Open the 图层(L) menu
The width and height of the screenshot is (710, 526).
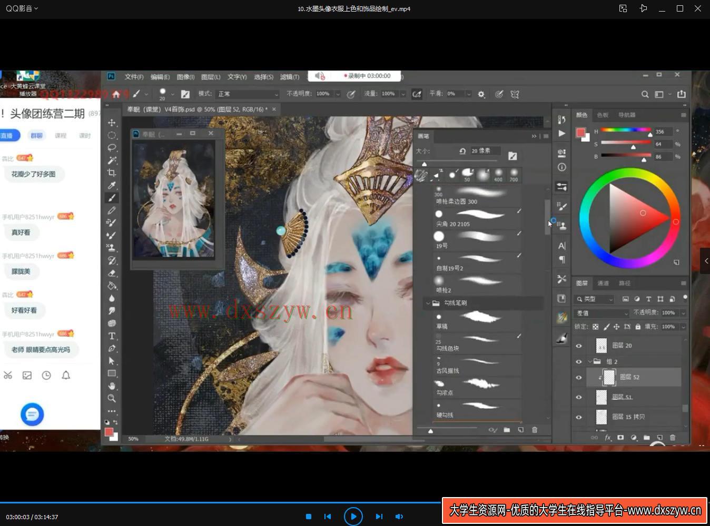(x=211, y=77)
